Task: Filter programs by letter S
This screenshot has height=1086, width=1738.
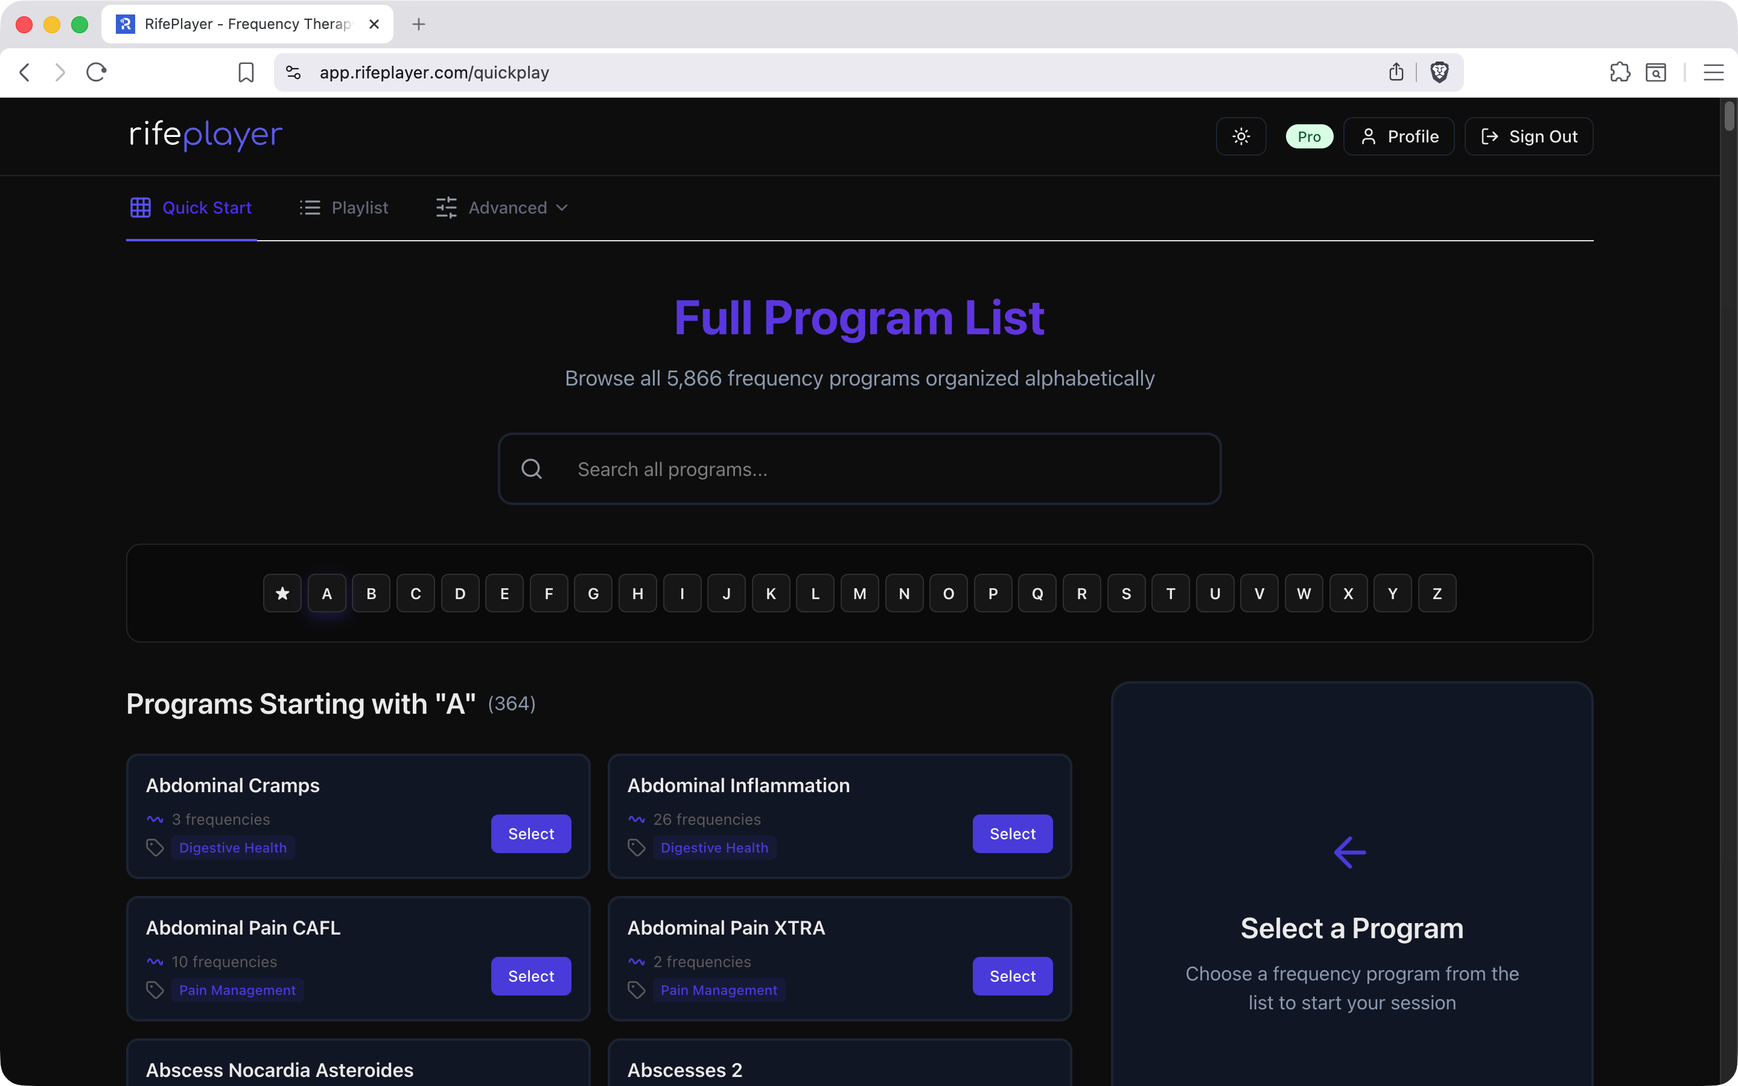Action: tap(1126, 593)
